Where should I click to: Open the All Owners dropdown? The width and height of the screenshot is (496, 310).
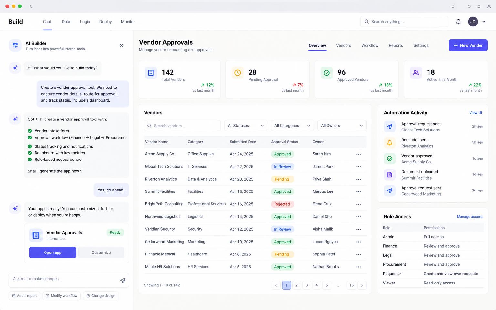click(x=342, y=126)
